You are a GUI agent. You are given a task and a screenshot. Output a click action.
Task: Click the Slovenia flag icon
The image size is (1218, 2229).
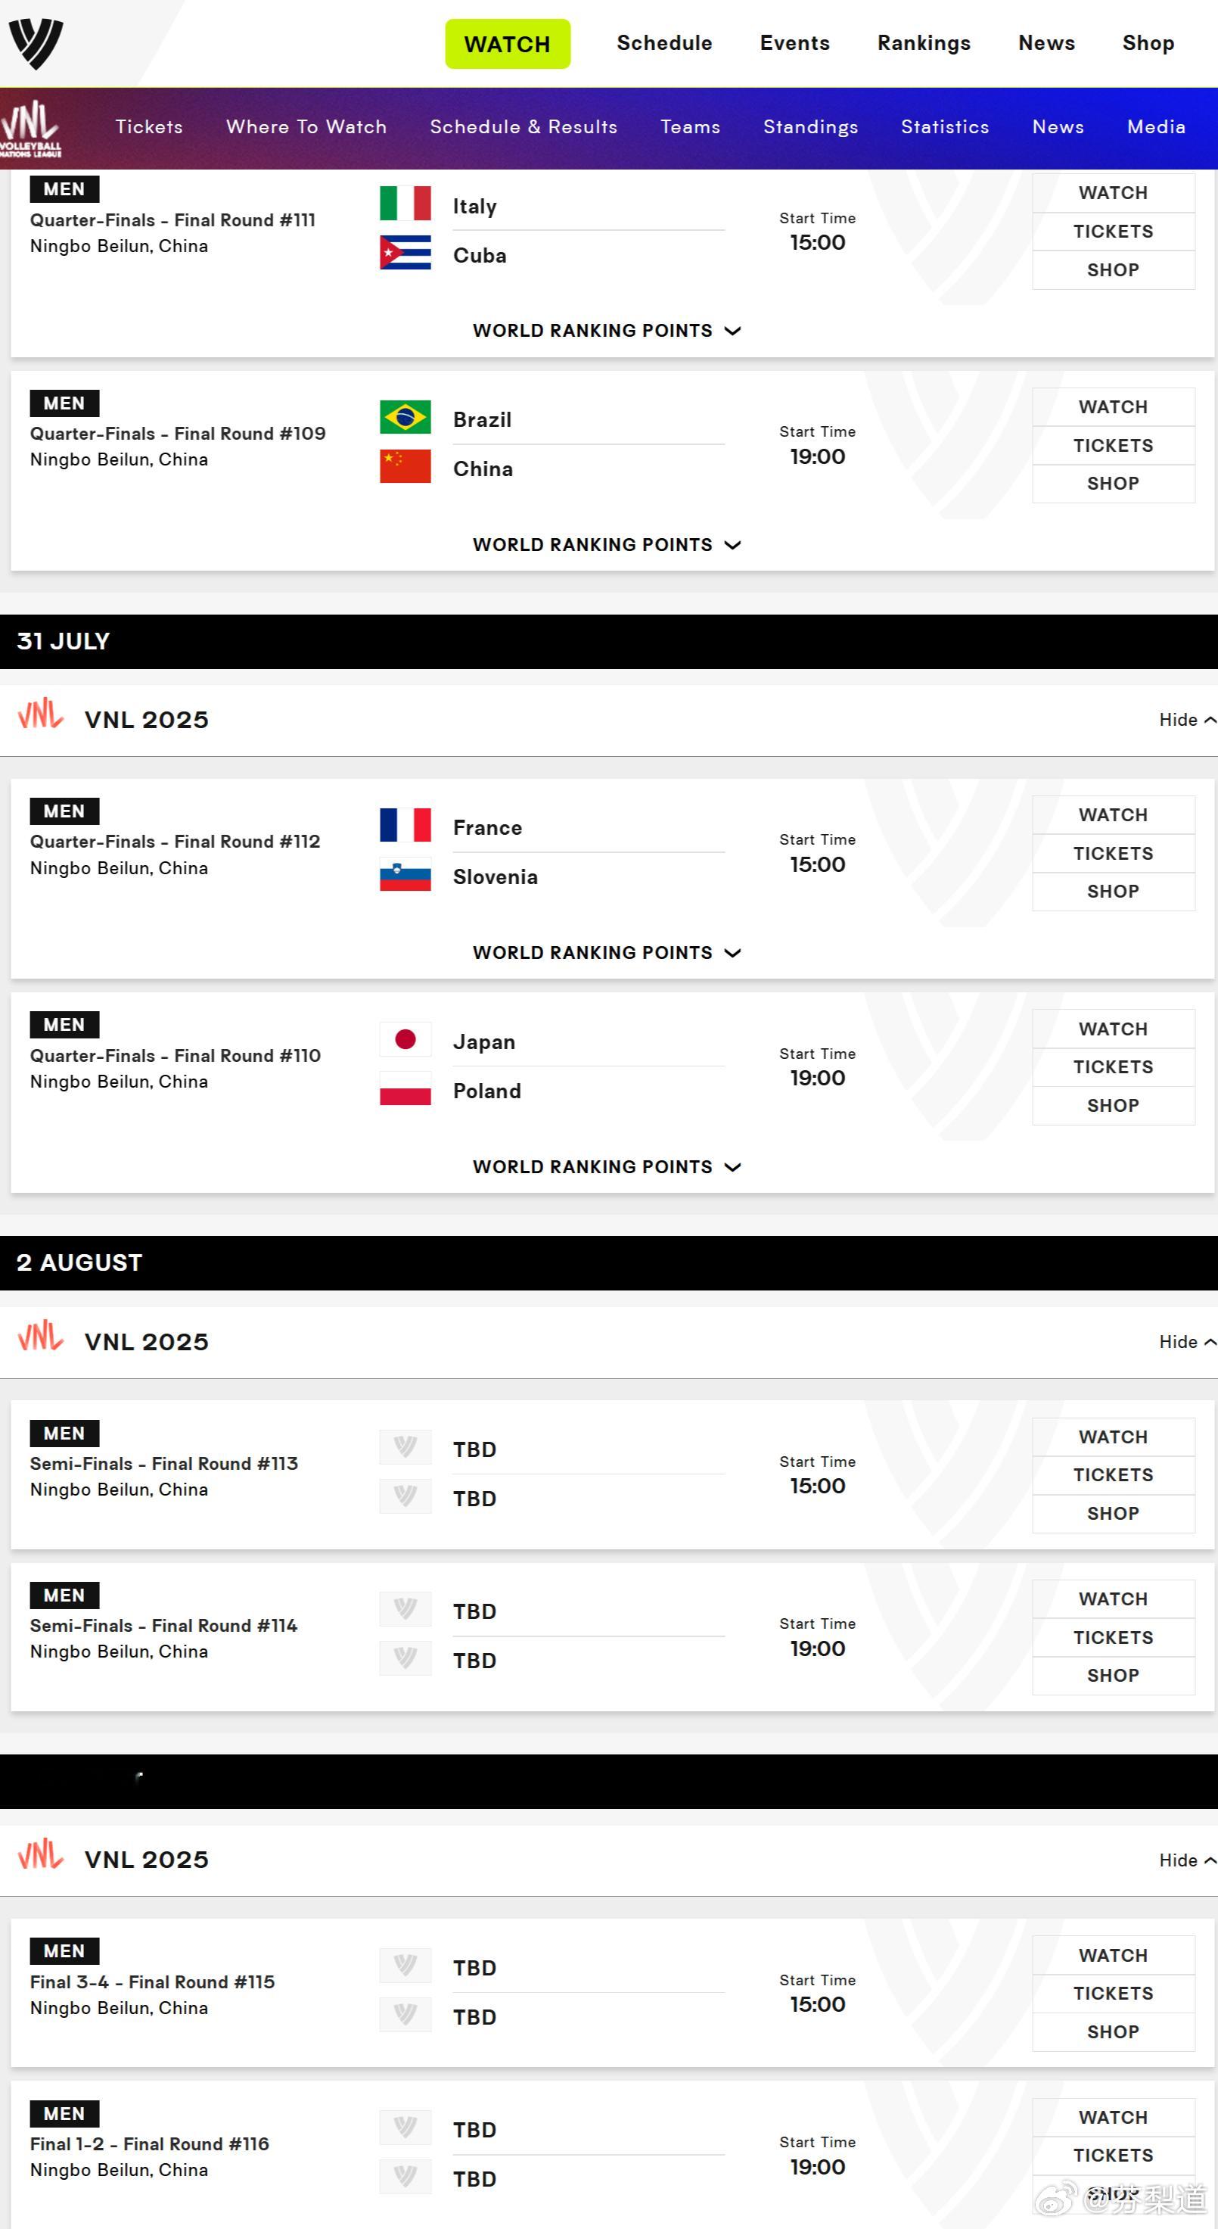(405, 874)
